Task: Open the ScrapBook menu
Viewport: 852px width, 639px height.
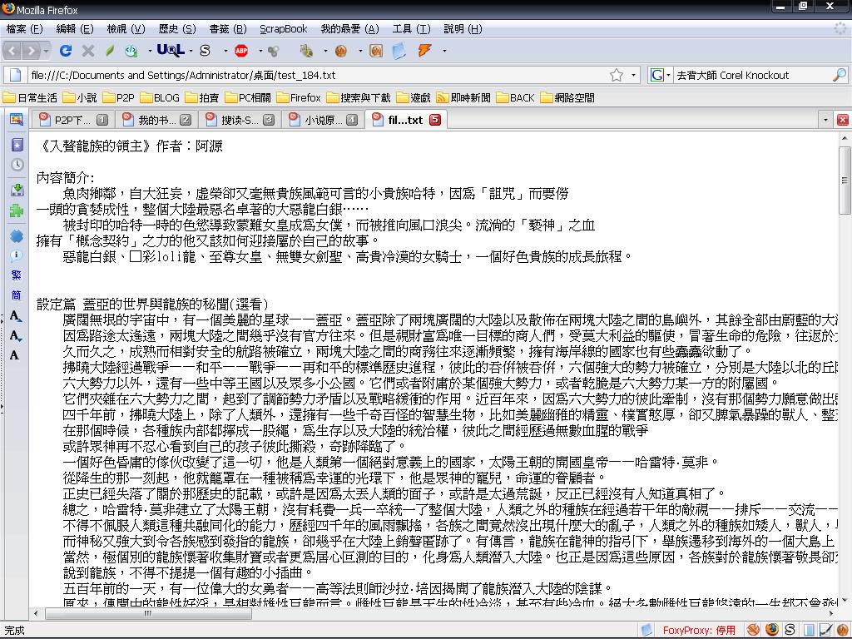Action: click(x=283, y=28)
